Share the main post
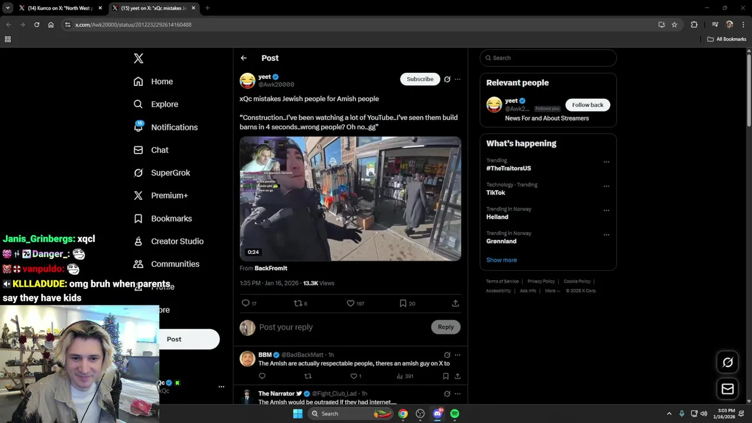This screenshot has height=423, width=752. [455, 303]
